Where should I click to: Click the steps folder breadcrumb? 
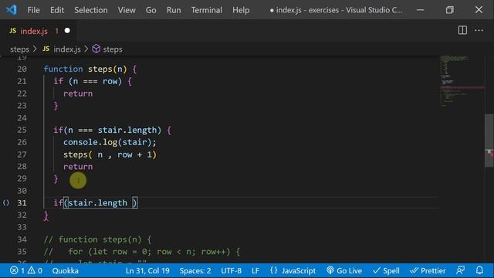tap(19, 49)
